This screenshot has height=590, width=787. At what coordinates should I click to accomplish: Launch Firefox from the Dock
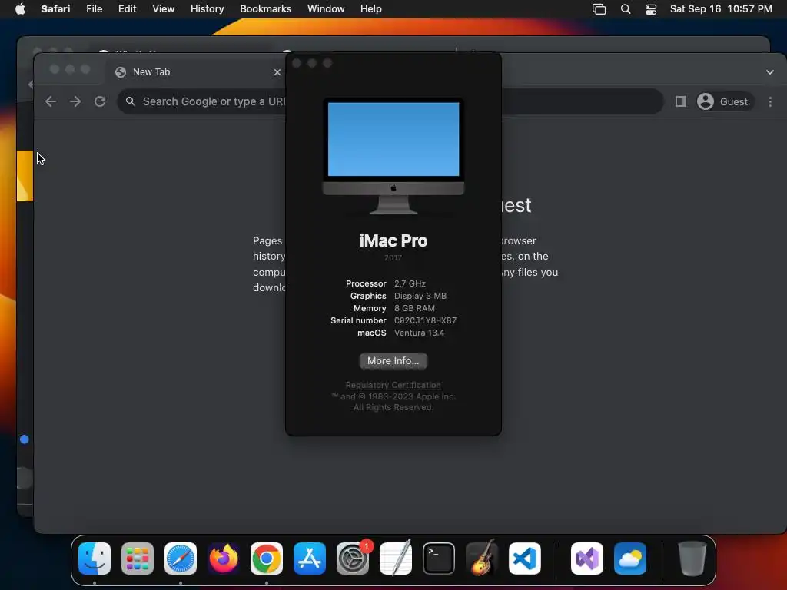pyautogui.click(x=224, y=559)
